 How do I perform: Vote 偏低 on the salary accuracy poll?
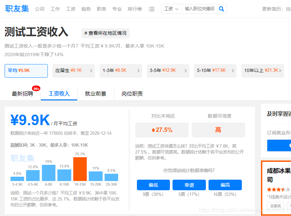153,185
